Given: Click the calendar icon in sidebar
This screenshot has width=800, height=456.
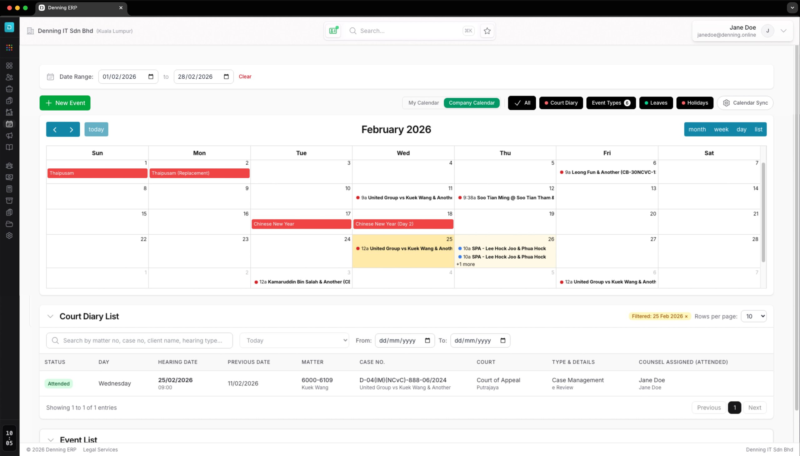Looking at the screenshot, I should (9, 124).
